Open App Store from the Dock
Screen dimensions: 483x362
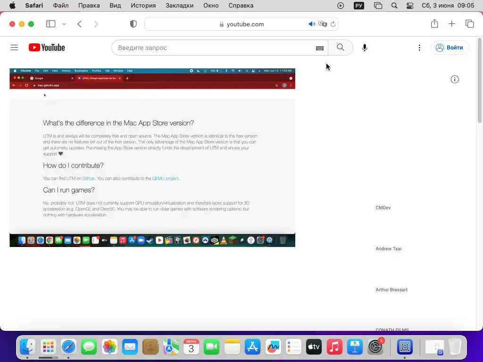(x=253, y=347)
